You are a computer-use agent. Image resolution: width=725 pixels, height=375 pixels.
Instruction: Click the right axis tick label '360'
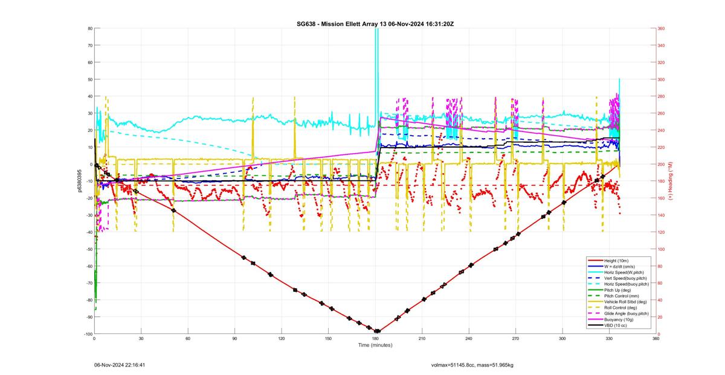pos(662,28)
